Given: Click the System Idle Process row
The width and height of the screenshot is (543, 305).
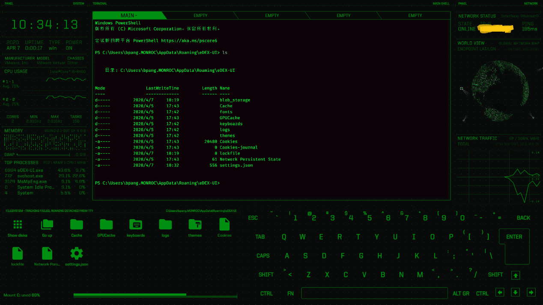Looking at the screenshot, I should [45, 187].
